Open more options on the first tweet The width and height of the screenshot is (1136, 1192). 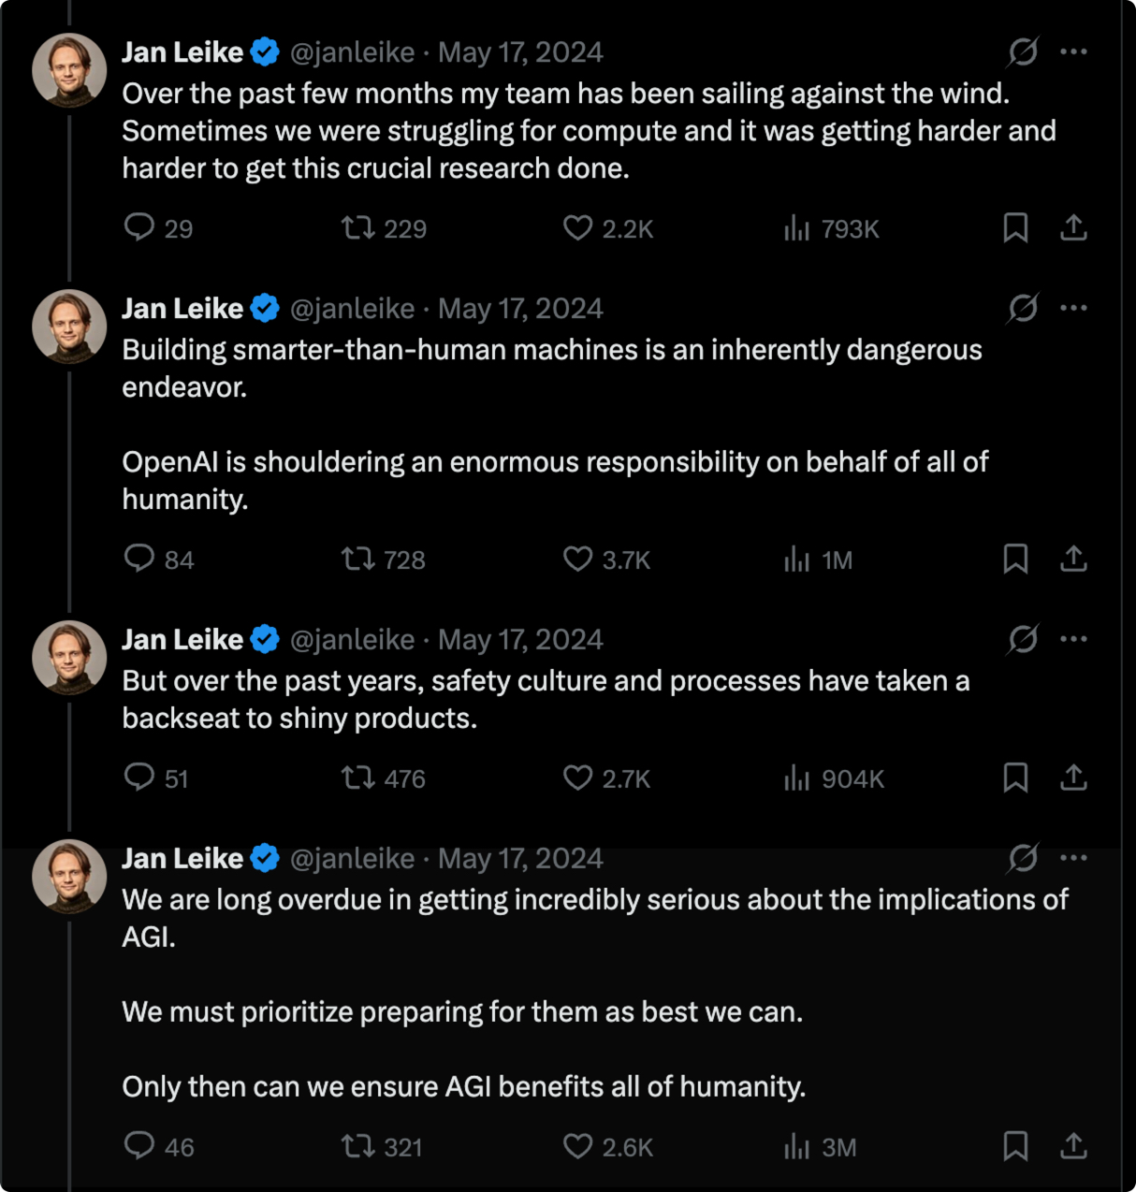pos(1073,51)
